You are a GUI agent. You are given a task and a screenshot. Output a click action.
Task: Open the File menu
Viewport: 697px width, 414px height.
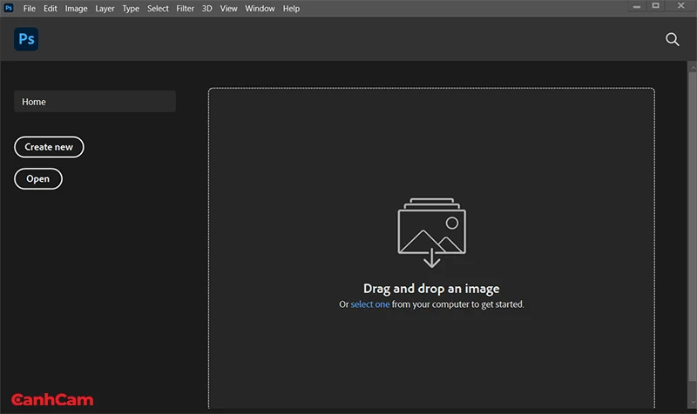coord(30,9)
